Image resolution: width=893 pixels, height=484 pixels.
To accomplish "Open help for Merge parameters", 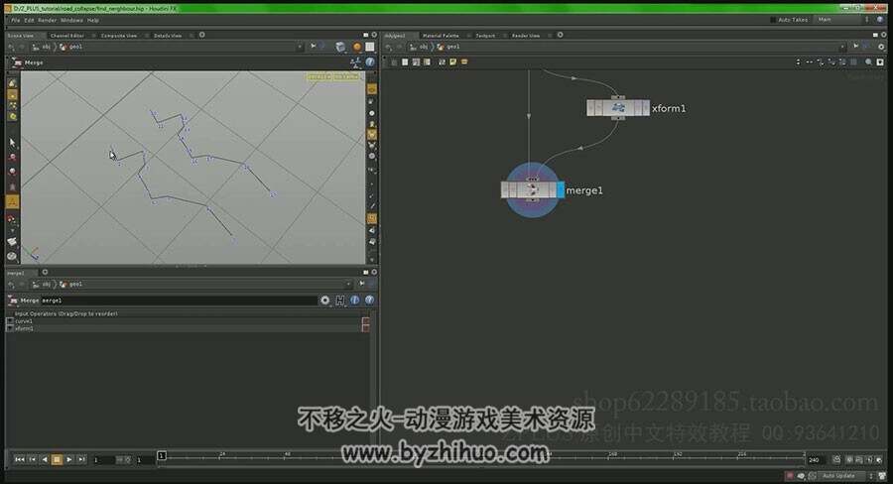I will 370,301.
